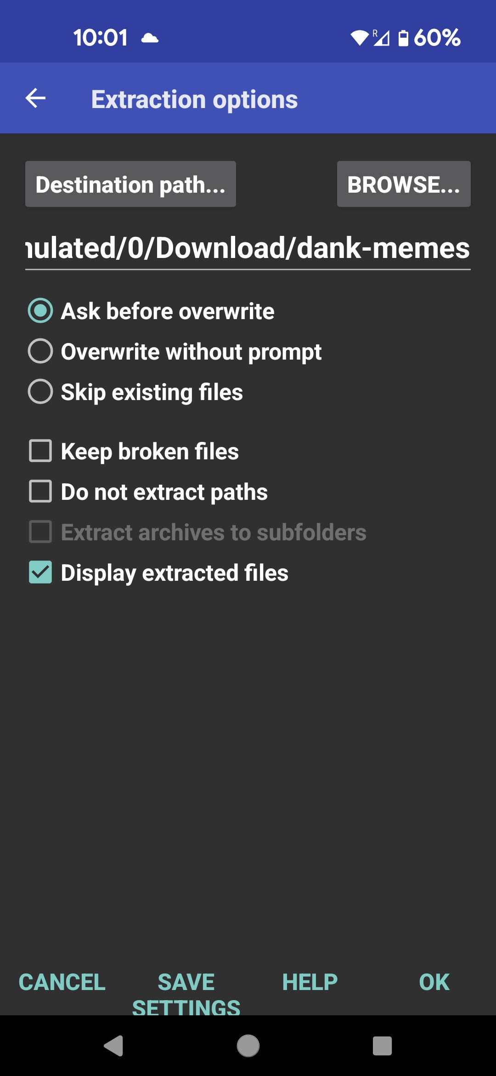Screen dimensions: 496x1076
Task: Select Skip existing files
Action: click(152, 392)
